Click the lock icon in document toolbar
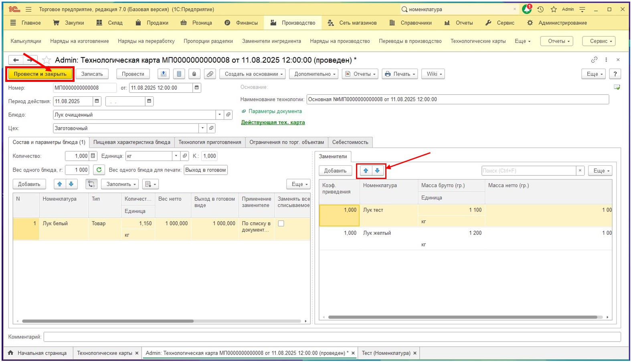The image size is (631, 362). click(194, 74)
